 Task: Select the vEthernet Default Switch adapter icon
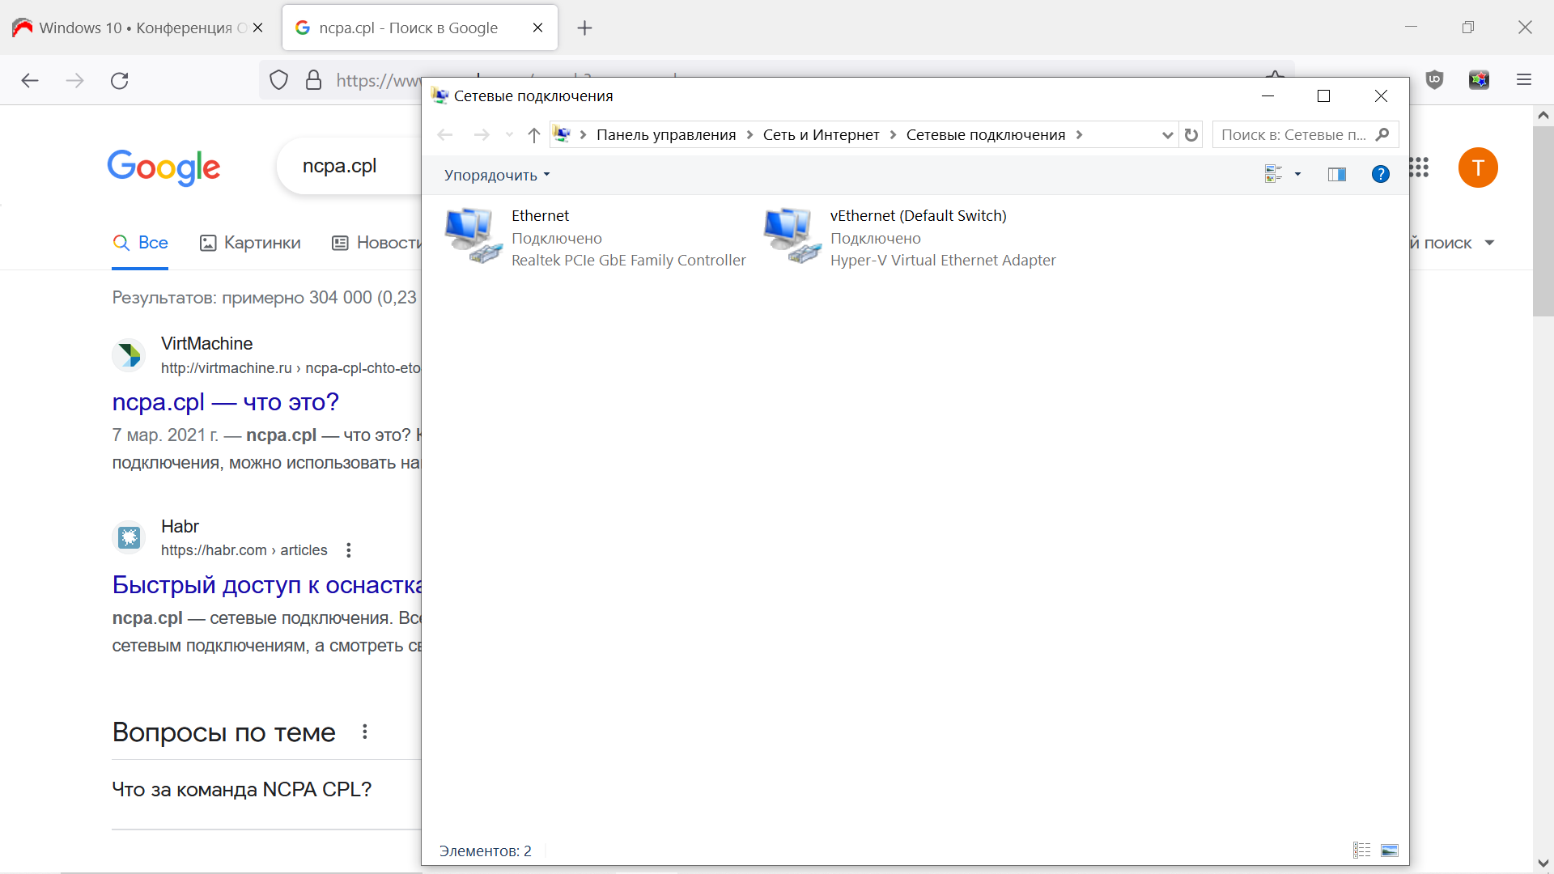pos(792,235)
